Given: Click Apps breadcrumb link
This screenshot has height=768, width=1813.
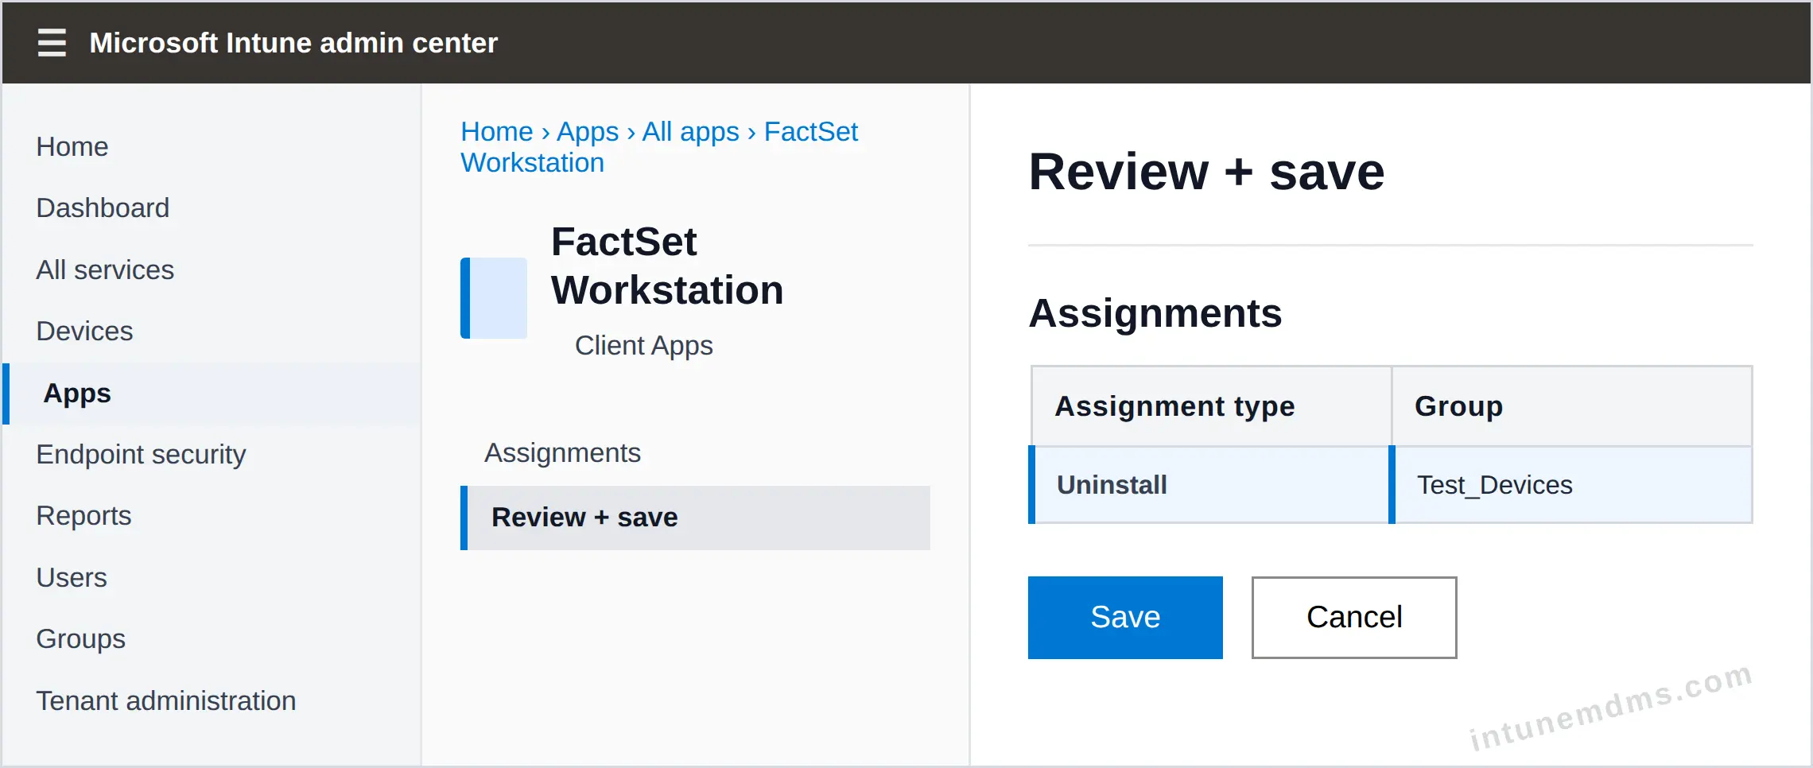Looking at the screenshot, I should pyautogui.click(x=588, y=132).
